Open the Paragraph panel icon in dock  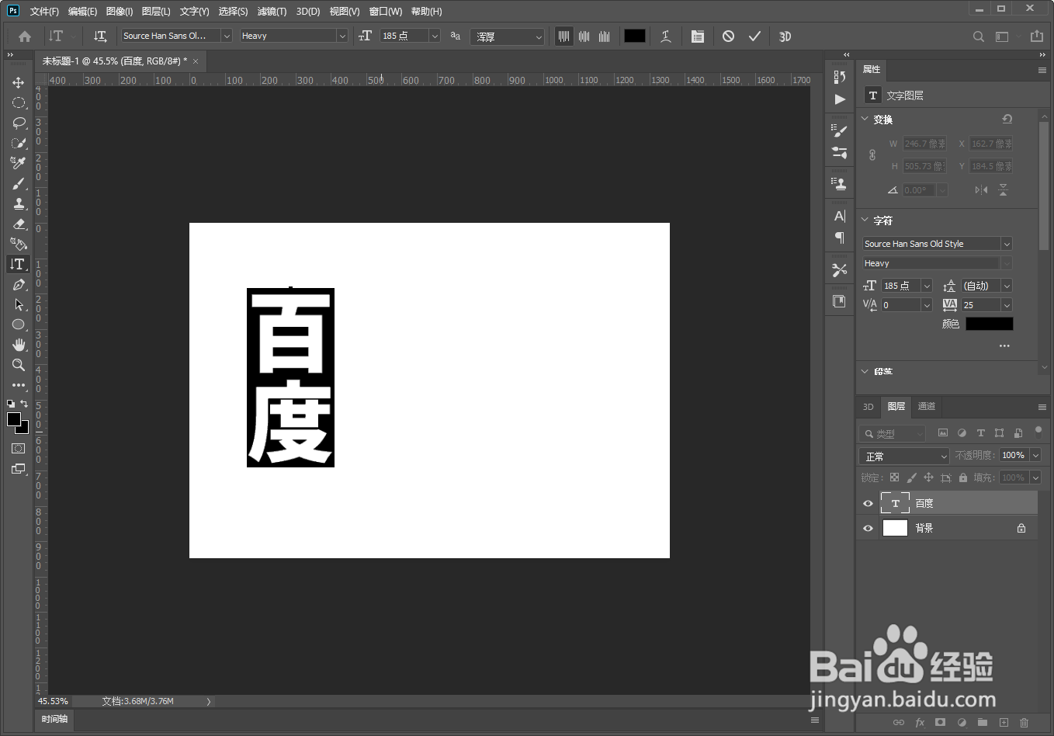tap(840, 238)
